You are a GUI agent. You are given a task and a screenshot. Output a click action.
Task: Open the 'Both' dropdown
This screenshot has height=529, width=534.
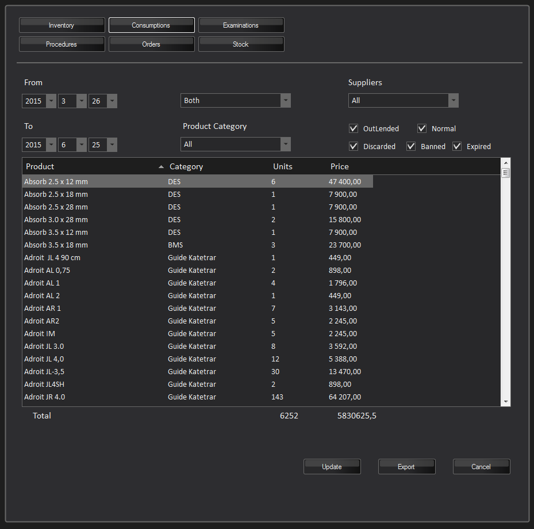pyautogui.click(x=235, y=101)
